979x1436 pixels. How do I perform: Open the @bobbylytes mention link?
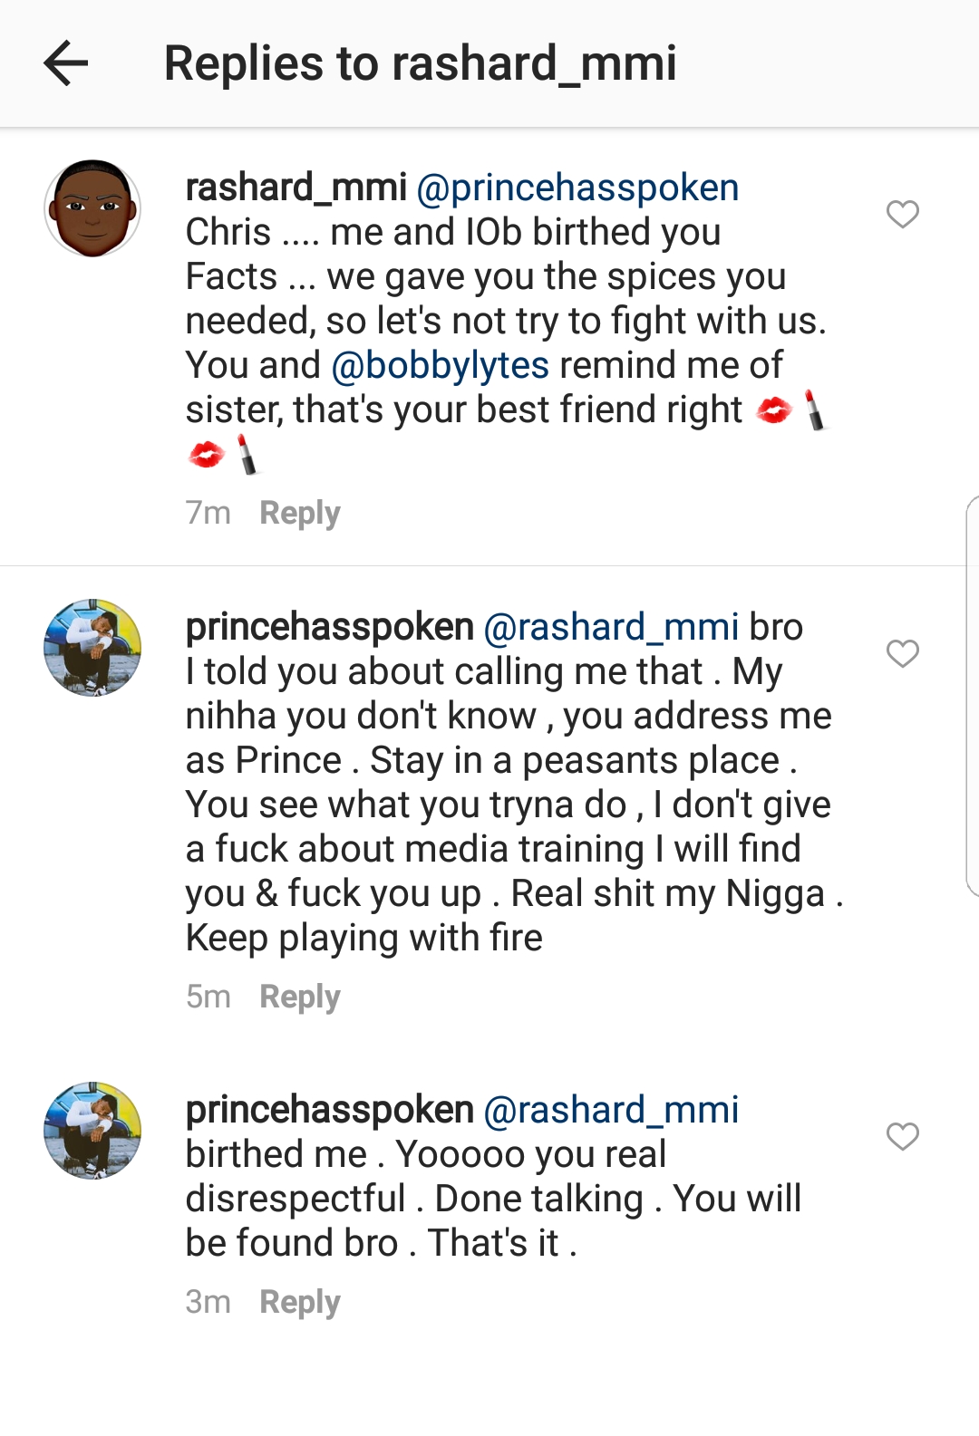[x=441, y=365]
